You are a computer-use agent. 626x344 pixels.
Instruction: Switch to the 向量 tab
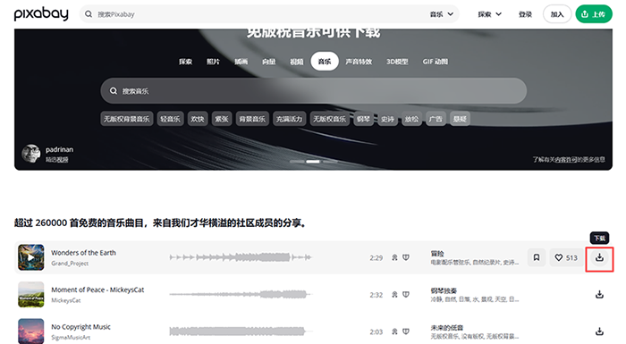click(x=268, y=62)
